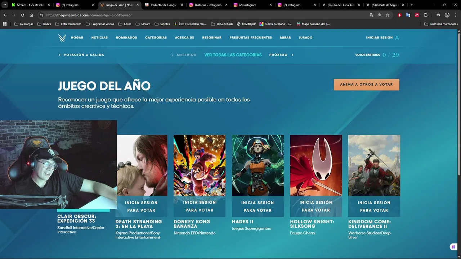Open the apps grid icon in bookmarks bar
Viewport: 461px width, 259px height.
(x=5, y=24)
